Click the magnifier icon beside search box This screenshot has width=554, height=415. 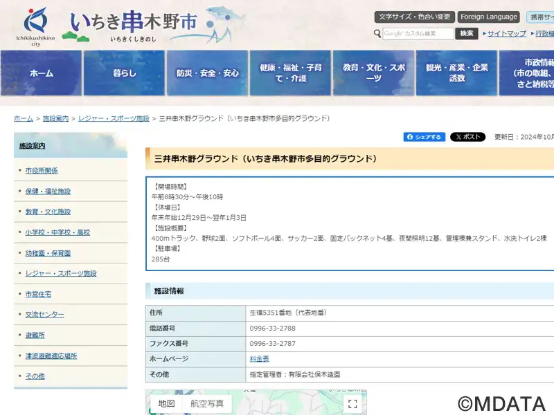tap(377, 33)
